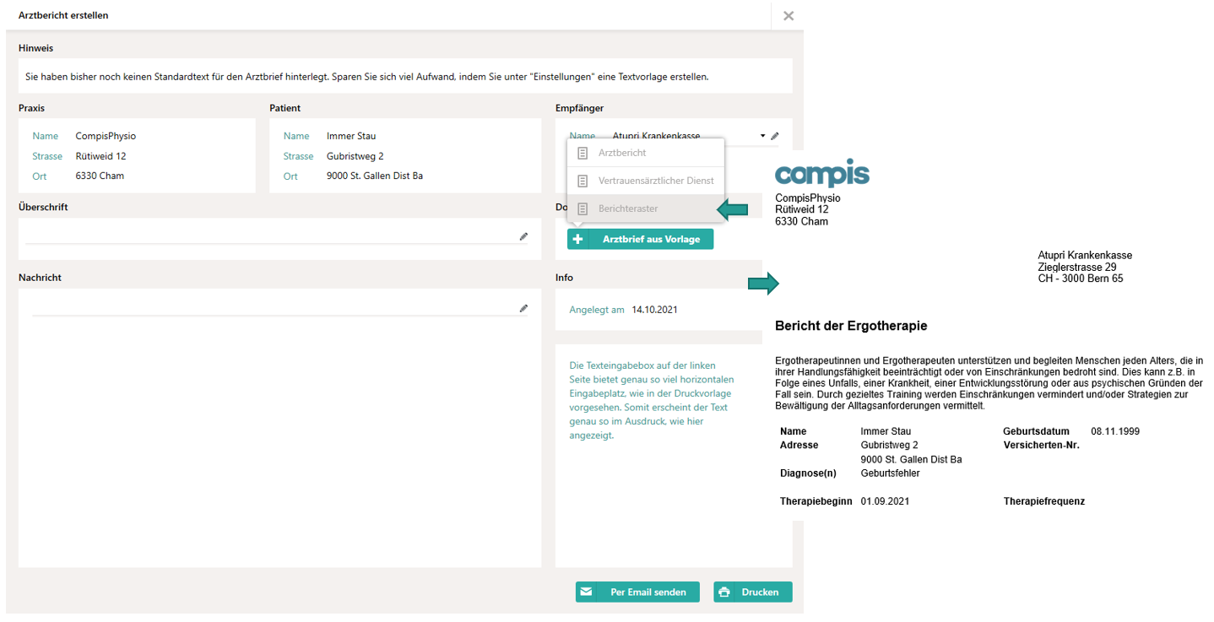This screenshot has width=1214, height=622.
Task: Focus the Überschrift text input
Action: 270,235
